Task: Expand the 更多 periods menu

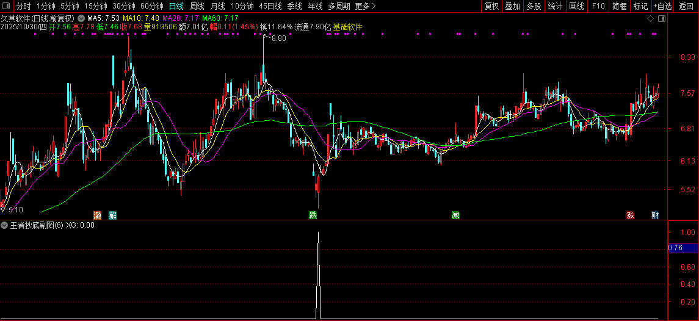Action: [x=366, y=6]
